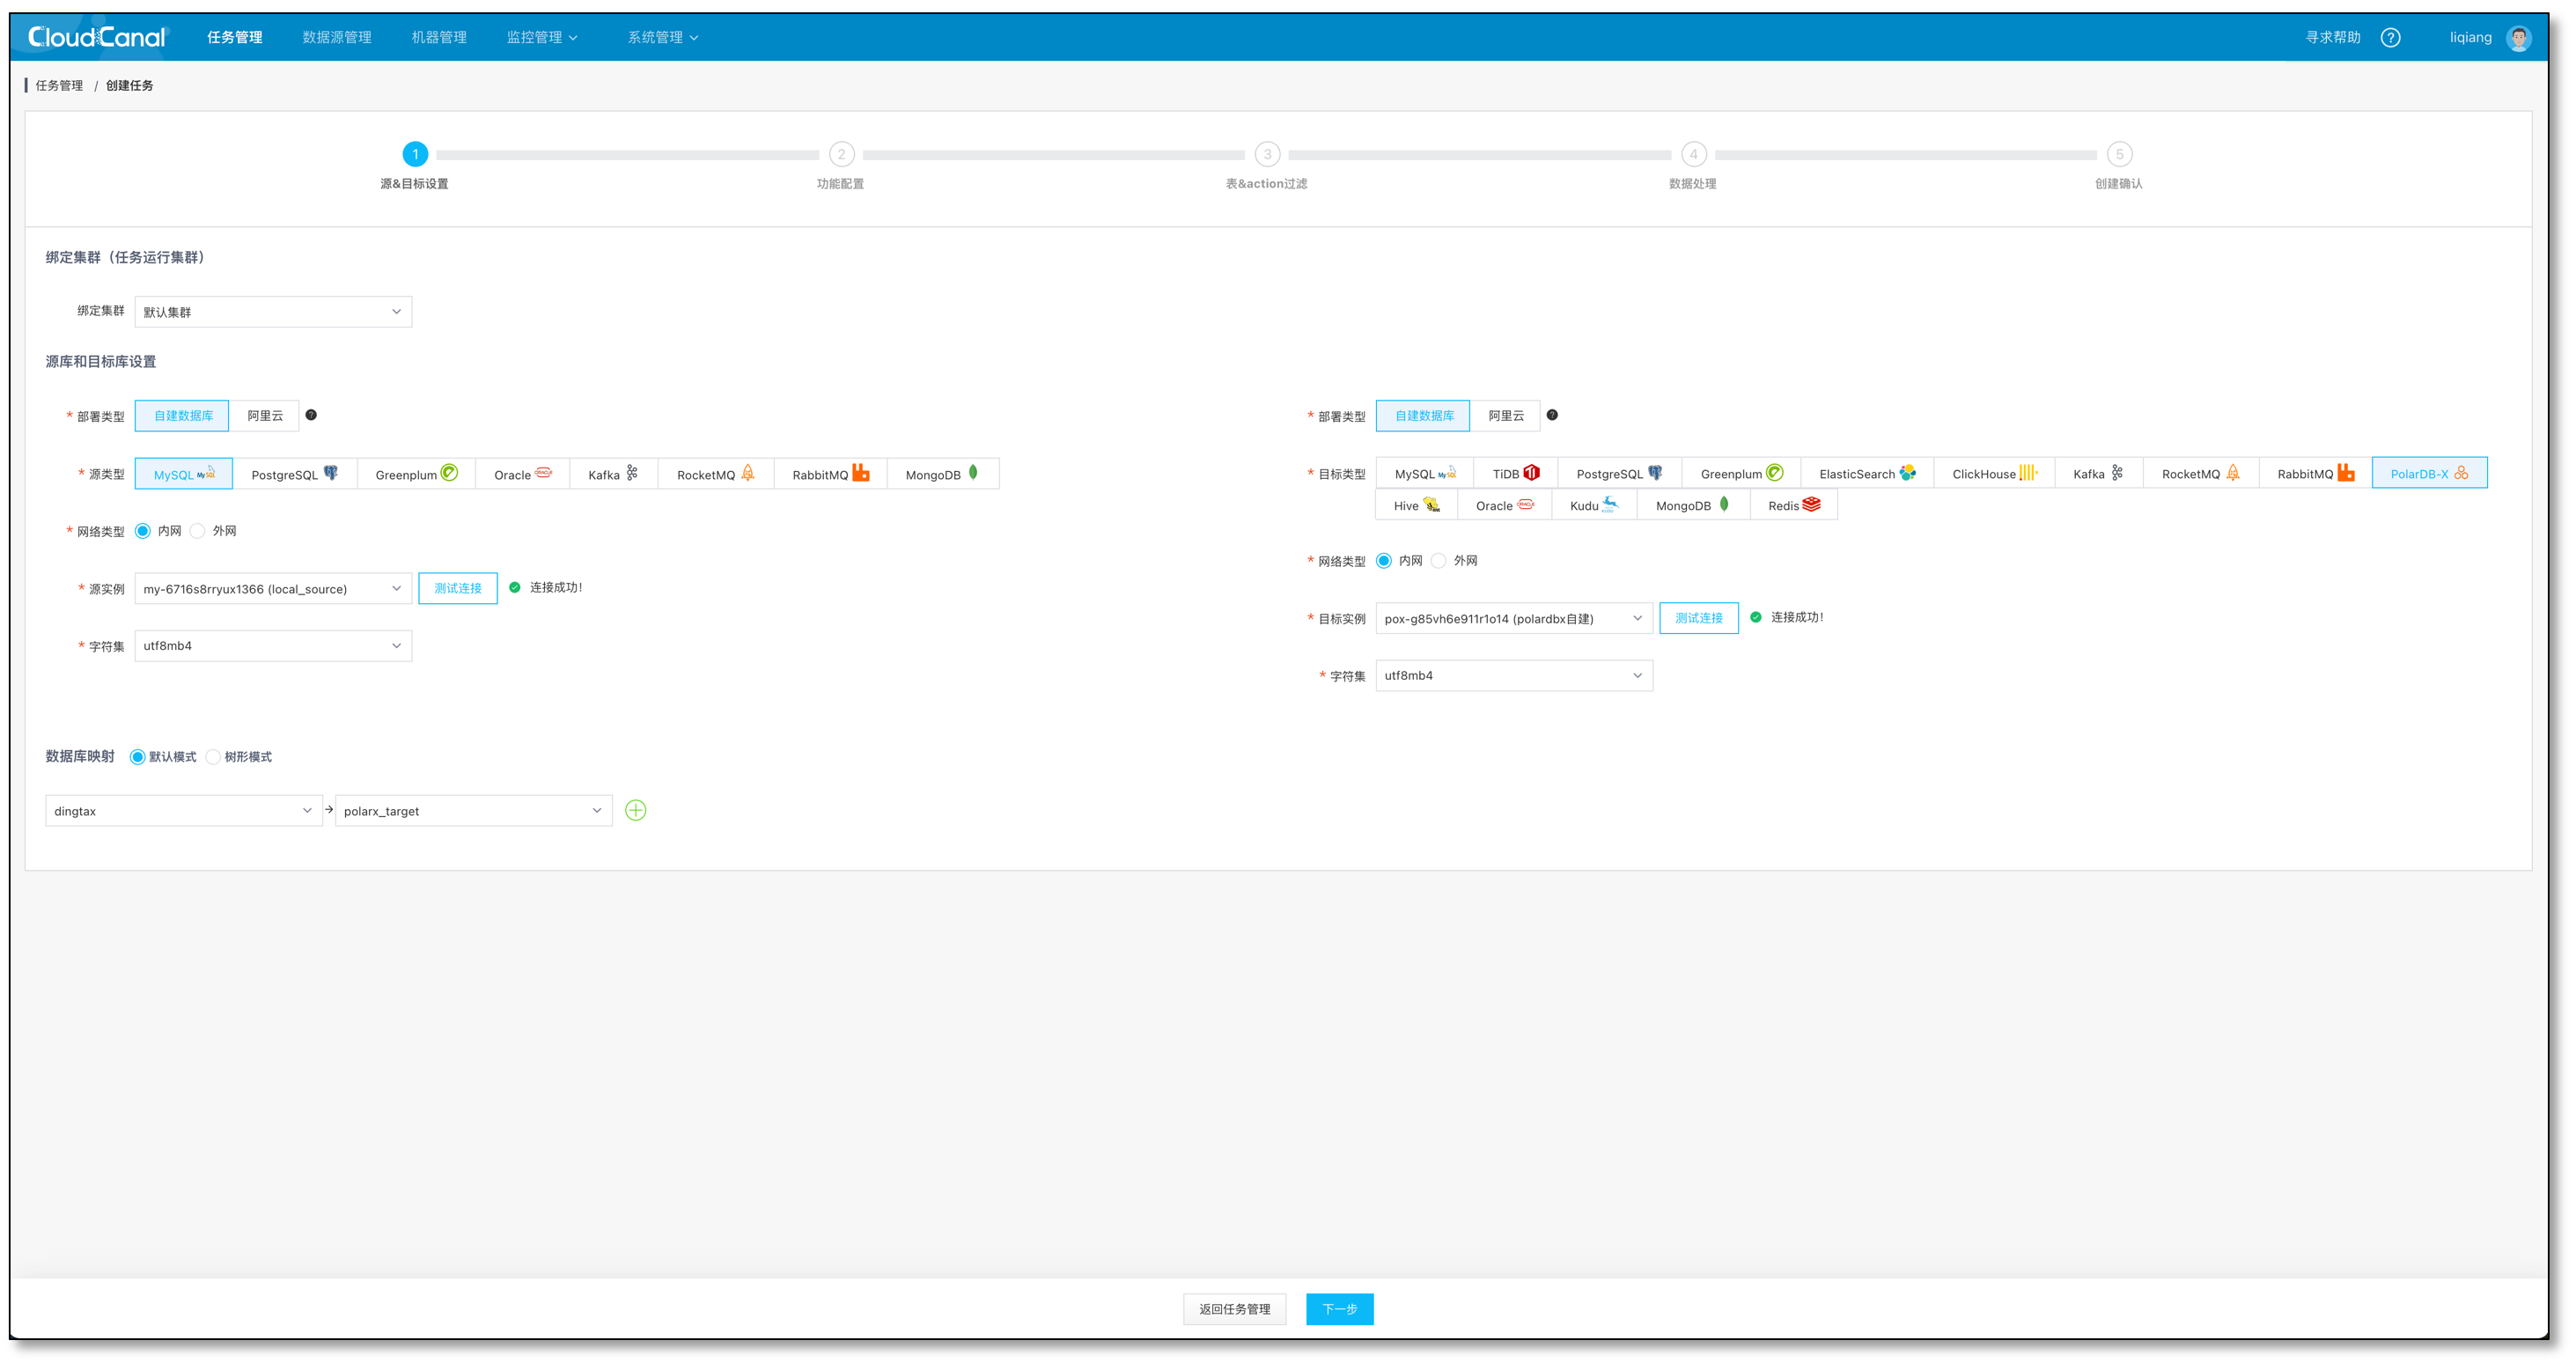This screenshot has width=2576, height=1370.
Task: Select 外网 radio for target network
Action: coord(1439,561)
